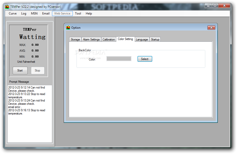
Task: Switch to the Calibration tab
Action: click(x=109, y=39)
